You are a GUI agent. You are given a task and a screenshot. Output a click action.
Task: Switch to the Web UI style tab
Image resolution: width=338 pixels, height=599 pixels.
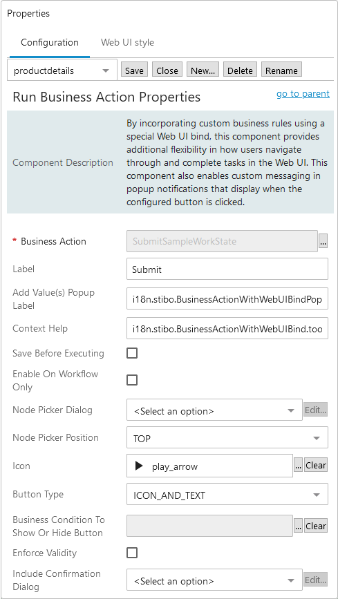pyautogui.click(x=127, y=42)
